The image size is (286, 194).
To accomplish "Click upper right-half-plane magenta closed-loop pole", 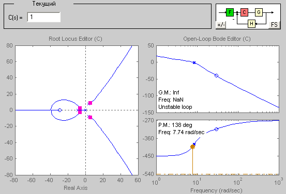I will (90, 103).
